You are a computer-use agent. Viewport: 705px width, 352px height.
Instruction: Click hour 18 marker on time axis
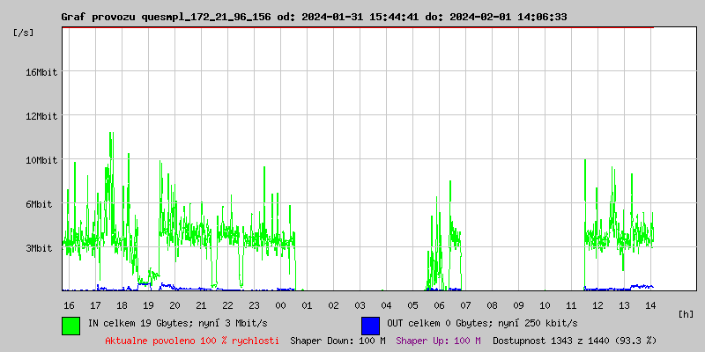coord(122,304)
